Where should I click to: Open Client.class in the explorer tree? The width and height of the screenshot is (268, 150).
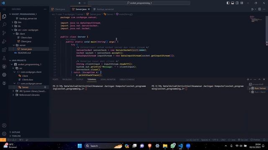click(x=26, y=37)
